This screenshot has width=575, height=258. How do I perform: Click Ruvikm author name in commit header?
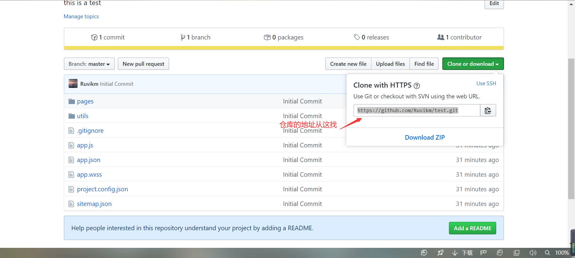[x=89, y=84]
